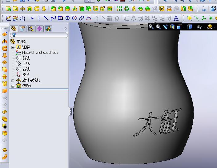
Task: Switch to the ConfigurationManager tab
Action: pyautogui.click(x=31, y=29)
